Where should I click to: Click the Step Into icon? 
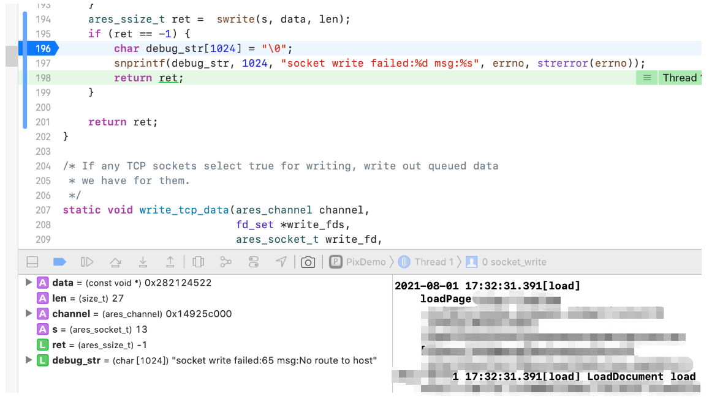pyautogui.click(x=143, y=261)
